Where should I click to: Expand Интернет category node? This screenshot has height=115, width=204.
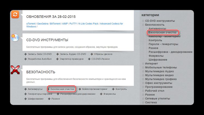(143, 64)
